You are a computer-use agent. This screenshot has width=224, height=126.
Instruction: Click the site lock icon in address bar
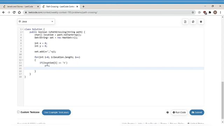pyautogui.click(x=26, y=13)
